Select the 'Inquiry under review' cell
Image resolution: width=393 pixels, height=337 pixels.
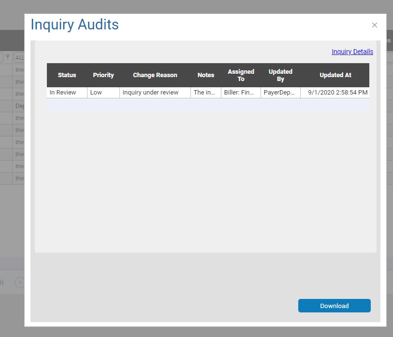(x=155, y=93)
